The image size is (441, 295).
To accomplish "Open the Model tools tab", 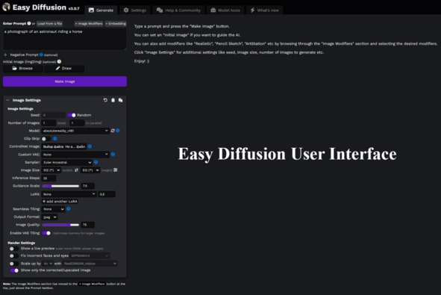I will click(225, 10).
